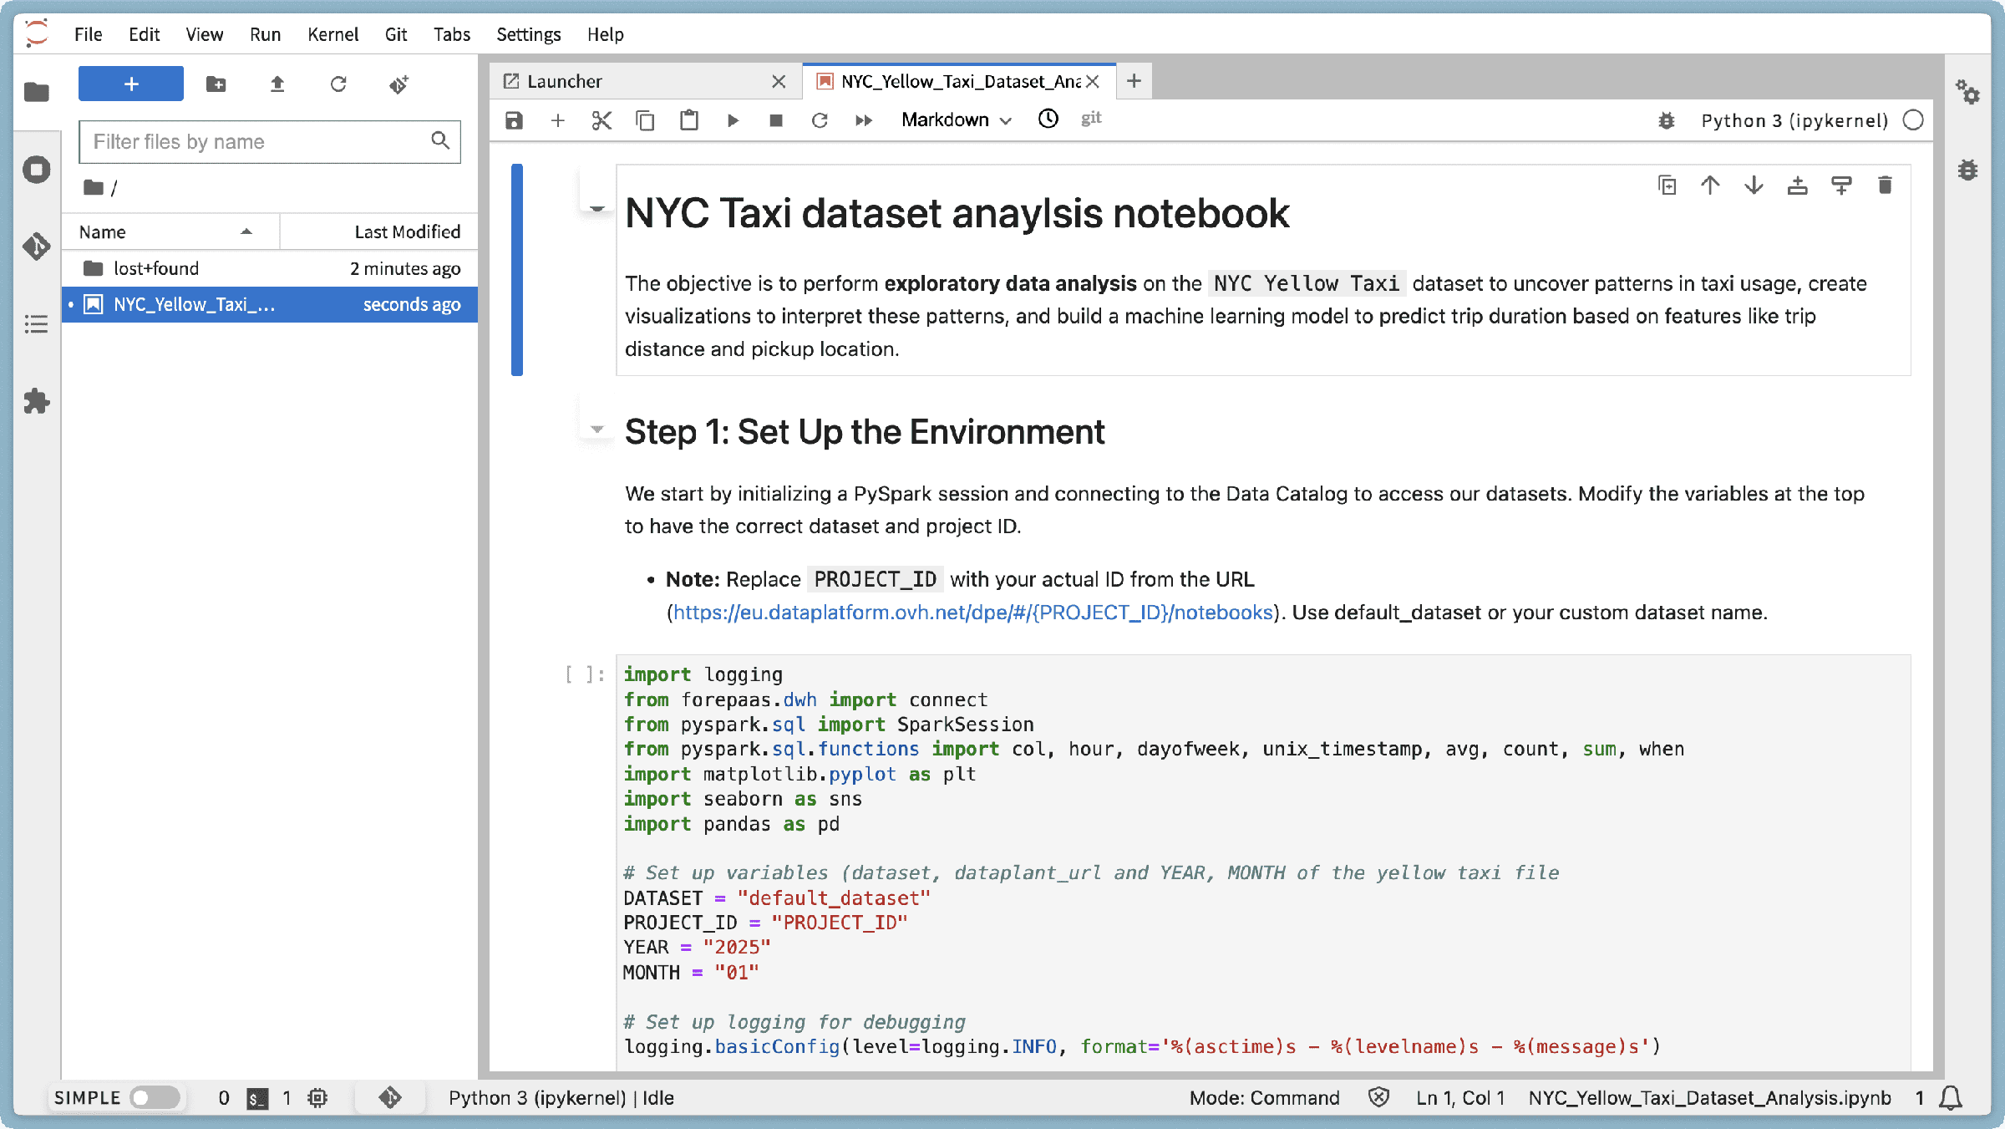Open the Git sidebar panel

[x=37, y=247]
